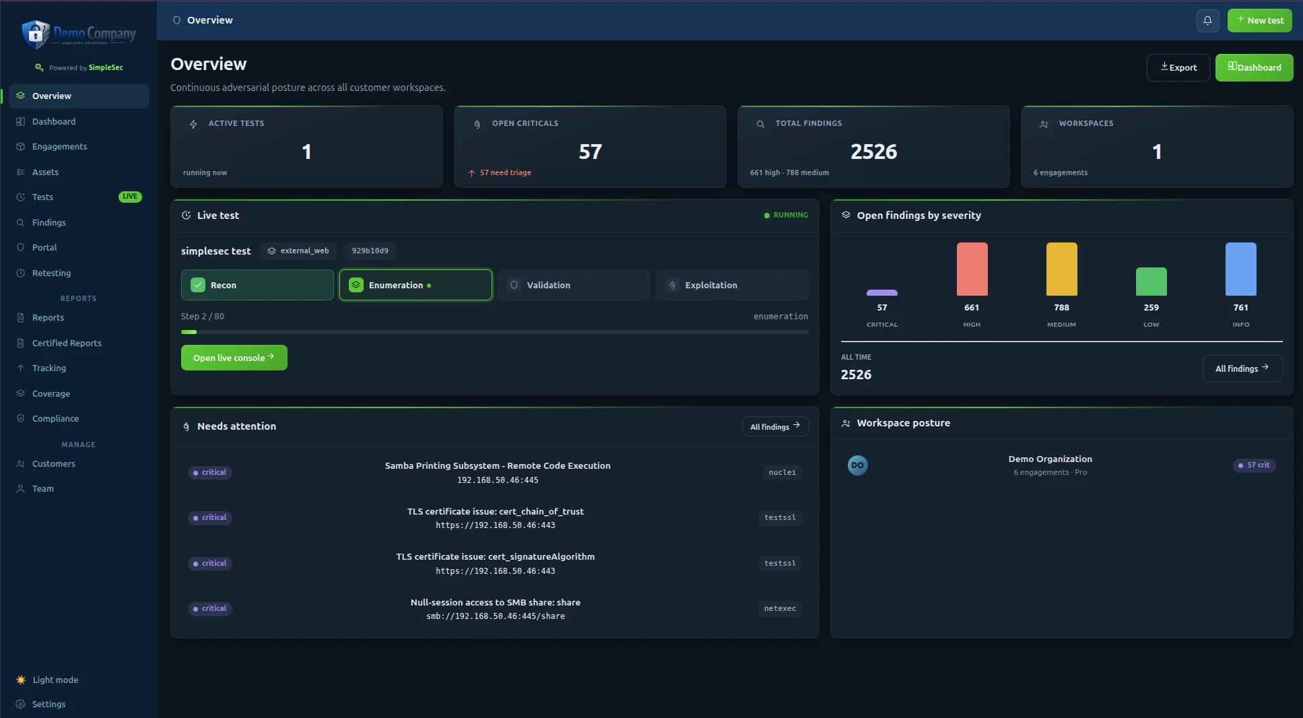Select the Recon stage tab

click(257, 285)
